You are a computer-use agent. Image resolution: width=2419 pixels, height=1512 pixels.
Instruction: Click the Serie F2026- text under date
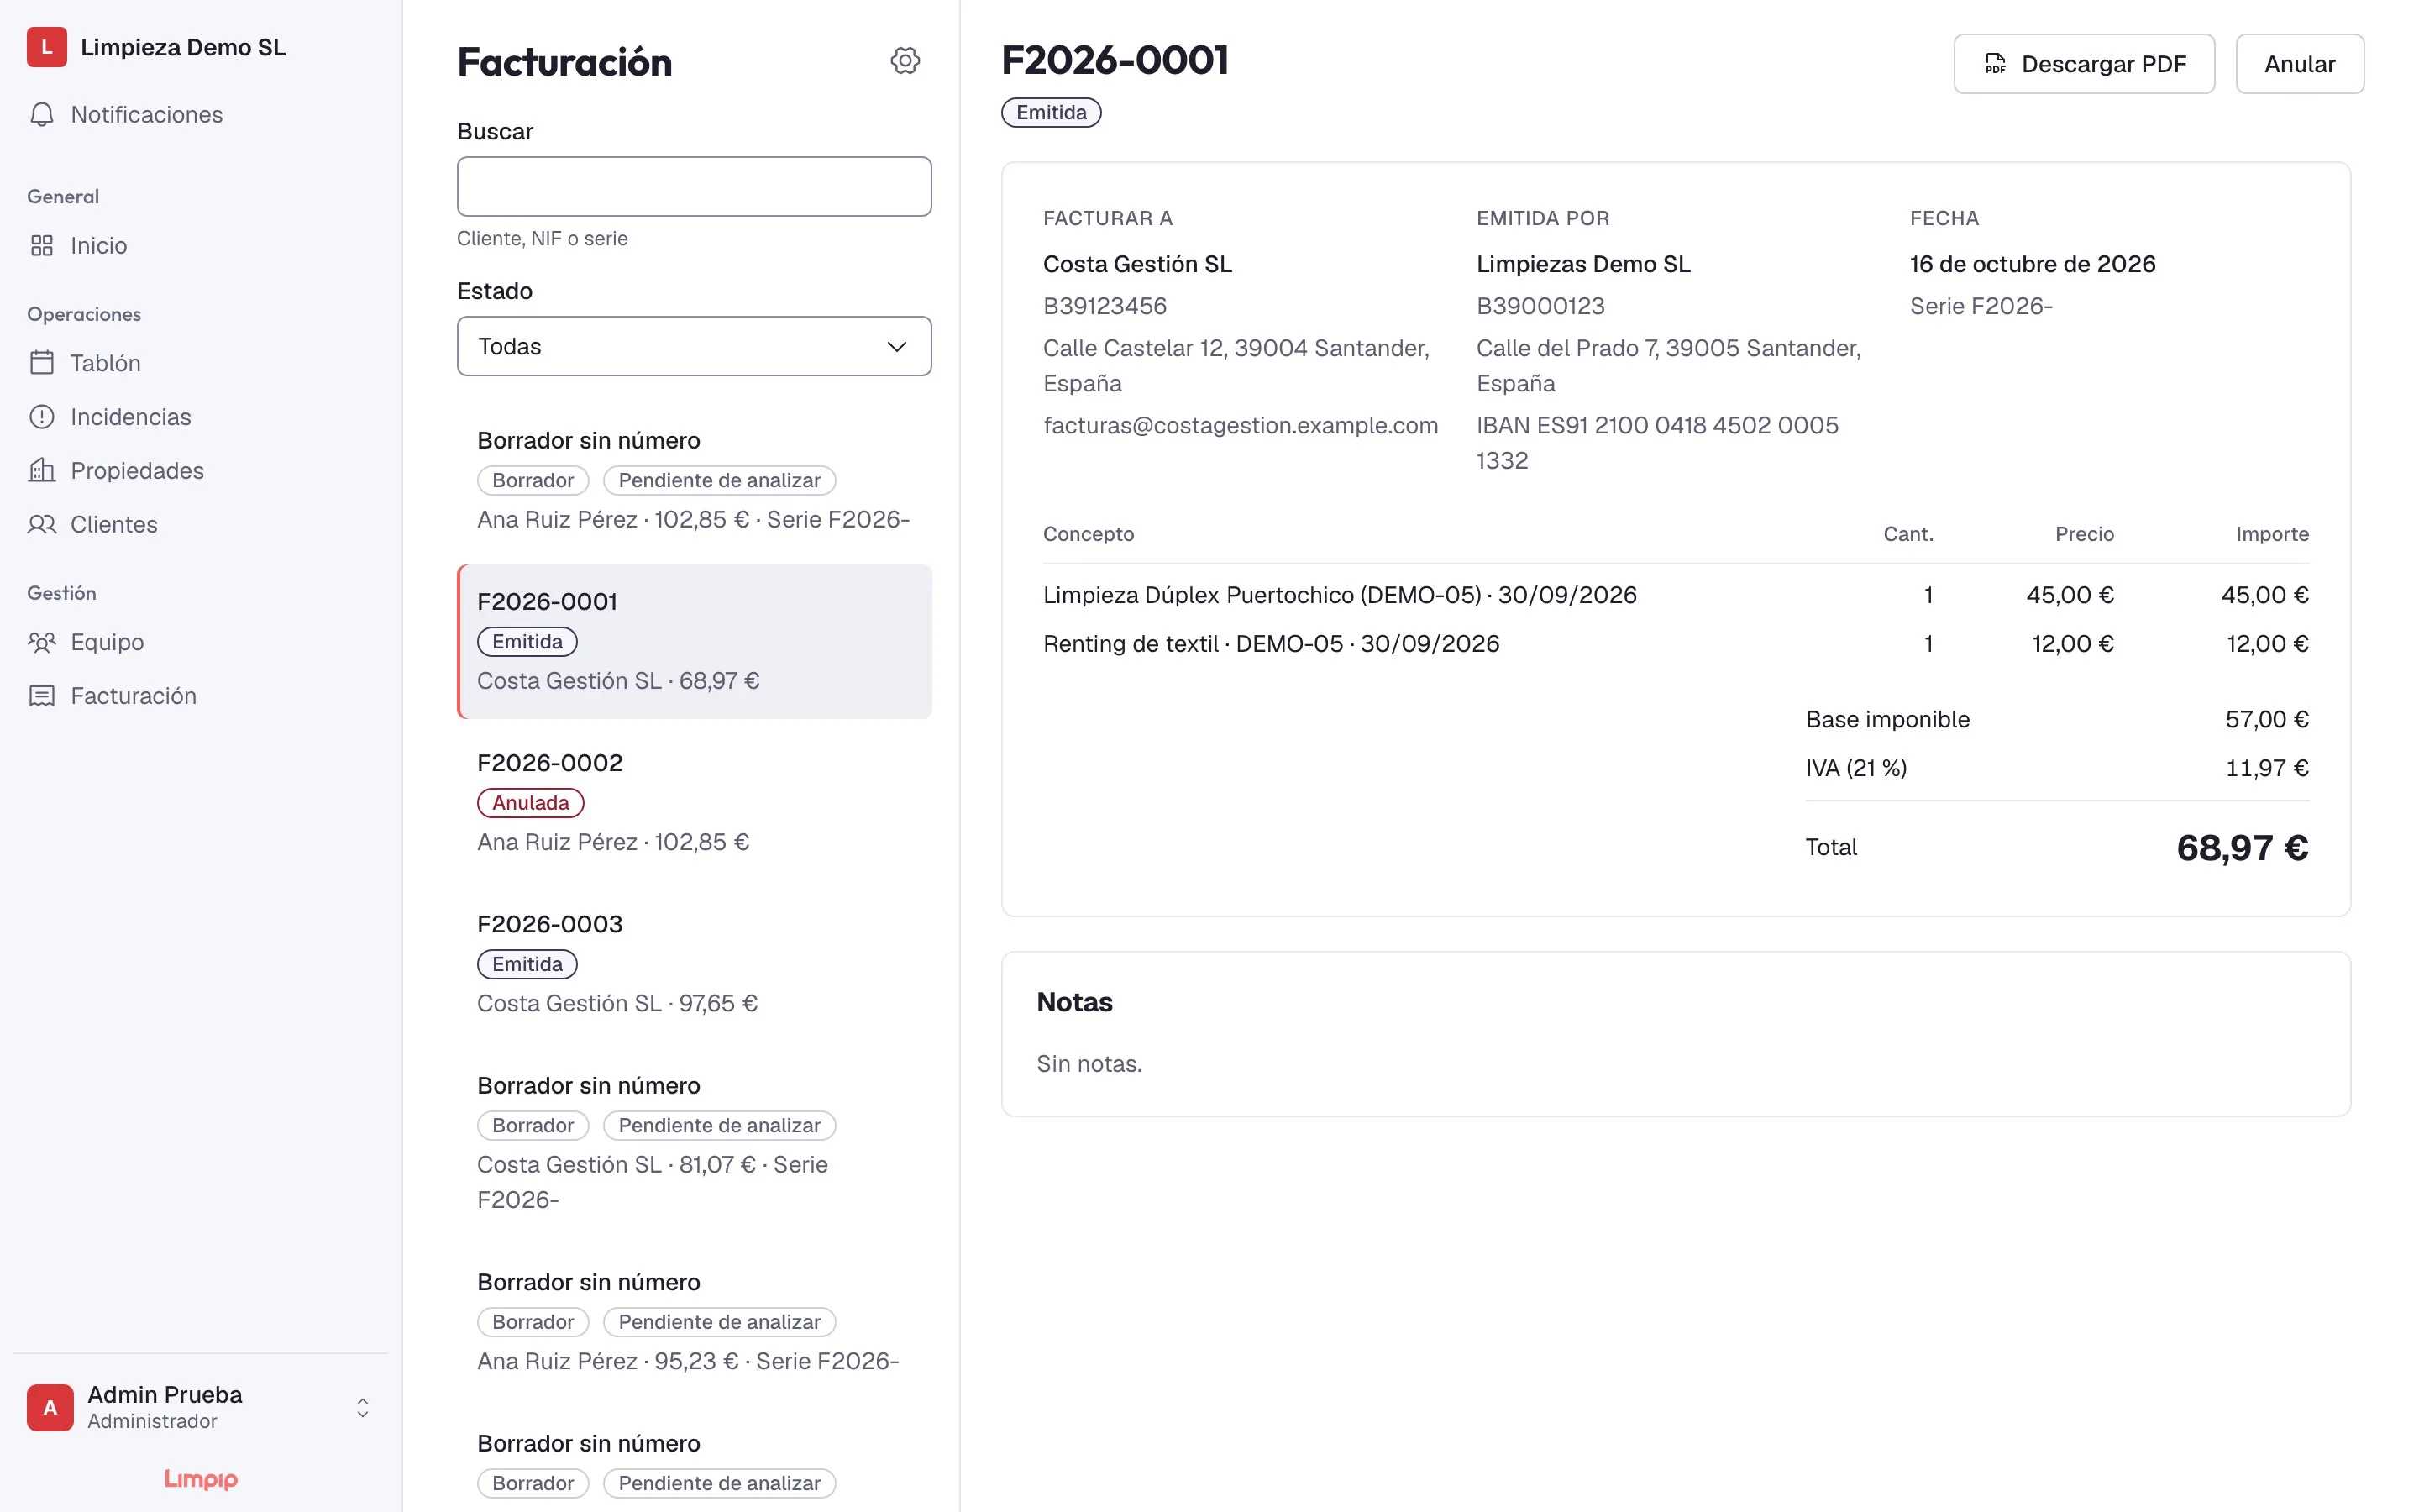coord(1981,306)
